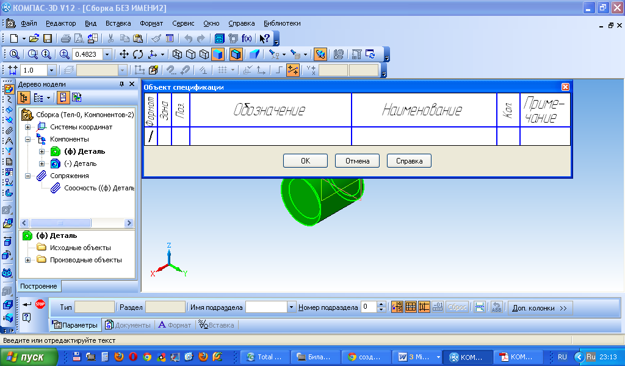Toggle shaded display orange cube button

(218, 54)
